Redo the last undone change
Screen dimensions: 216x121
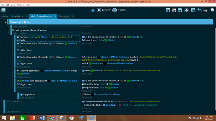click(x=205, y=10)
